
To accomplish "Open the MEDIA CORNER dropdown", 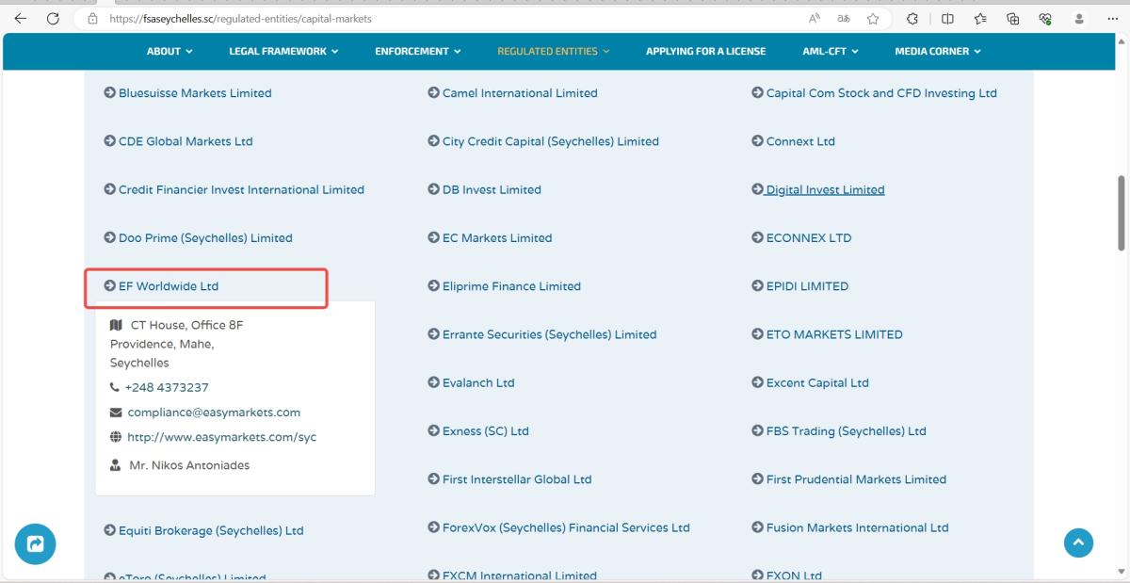I will [x=937, y=51].
